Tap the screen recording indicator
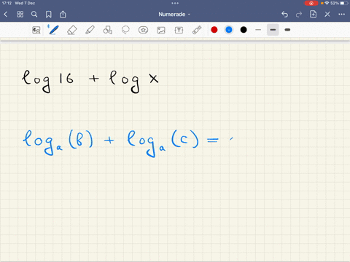 (x=311, y=3)
